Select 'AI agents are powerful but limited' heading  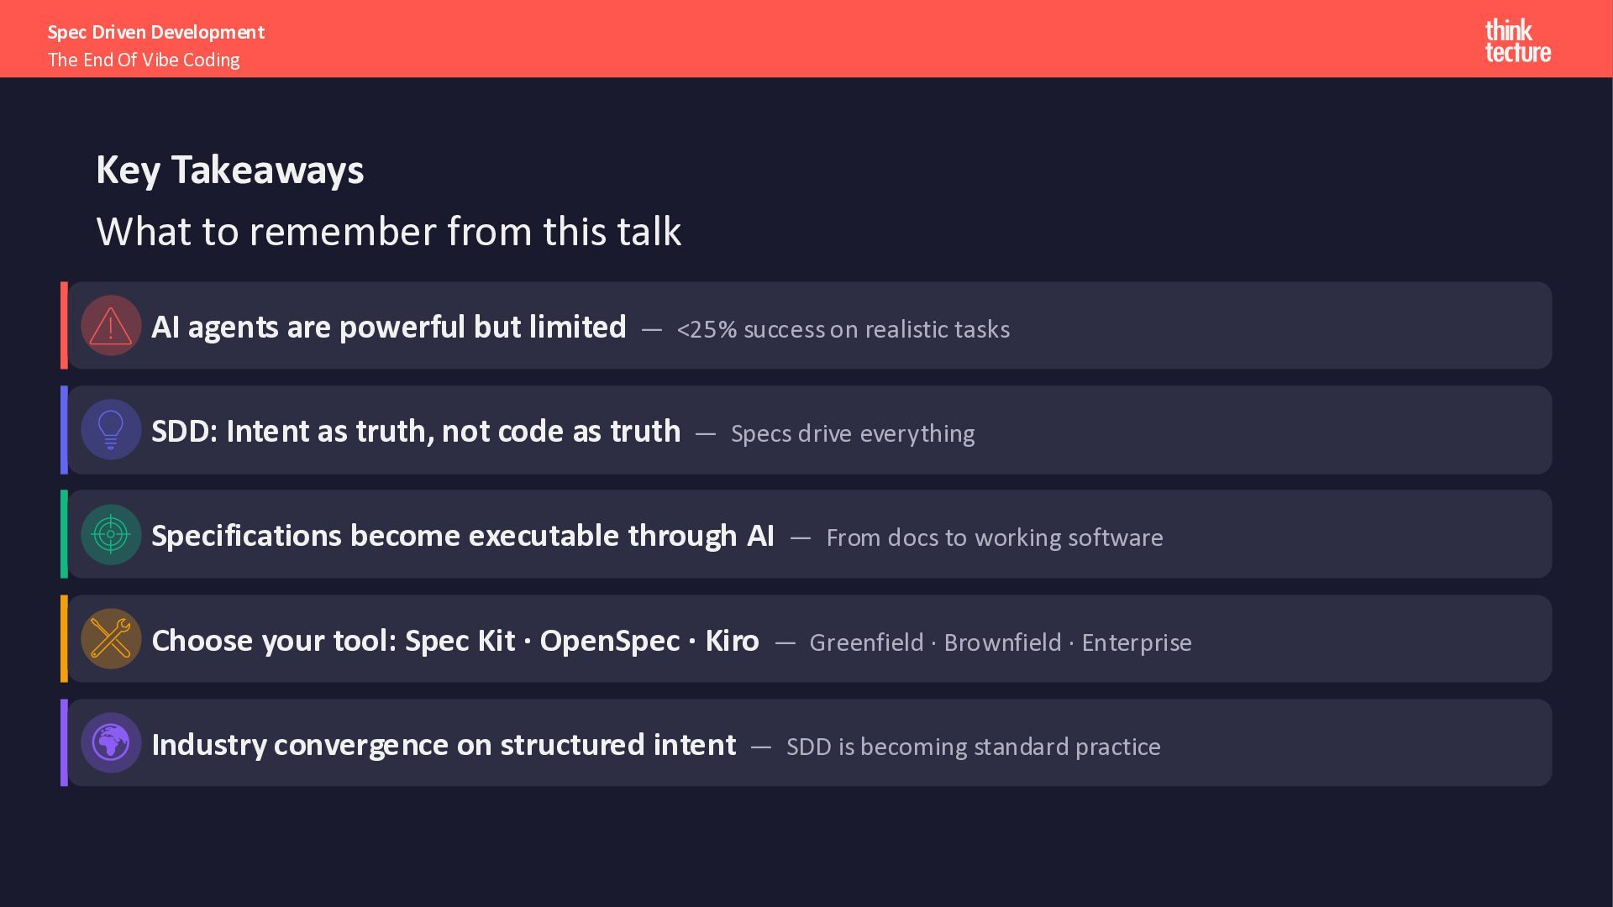[388, 328]
